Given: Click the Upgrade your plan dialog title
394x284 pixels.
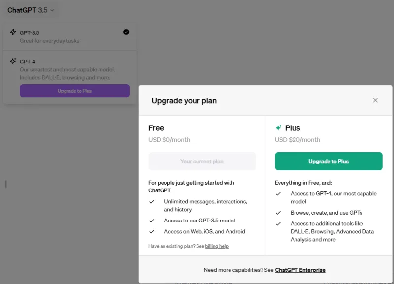Looking at the screenshot, I should click(x=184, y=101).
